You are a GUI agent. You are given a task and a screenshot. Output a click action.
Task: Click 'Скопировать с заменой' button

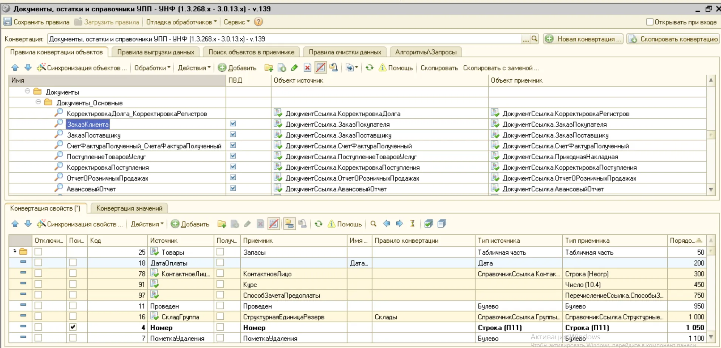pyautogui.click(x=501, y=68)
